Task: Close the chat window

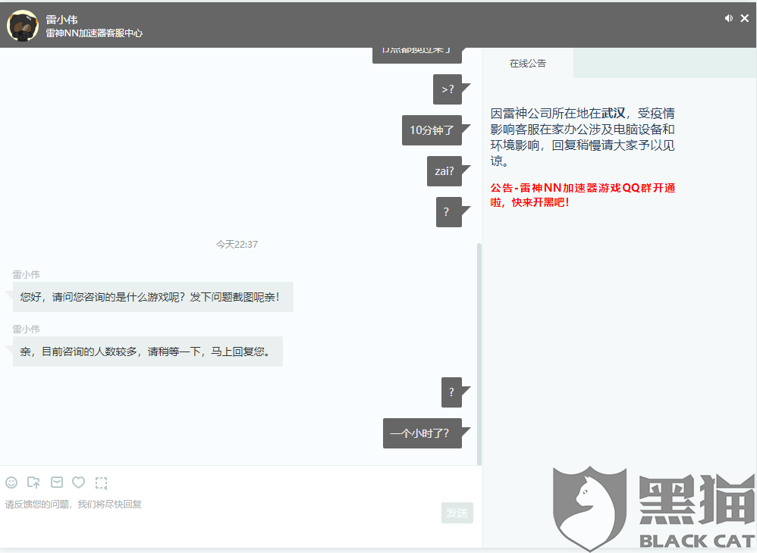Action: [x=745, y=18]
